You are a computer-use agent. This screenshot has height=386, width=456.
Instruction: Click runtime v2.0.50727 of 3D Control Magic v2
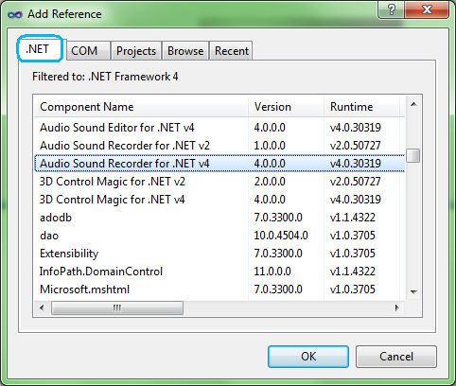(356, 182)
